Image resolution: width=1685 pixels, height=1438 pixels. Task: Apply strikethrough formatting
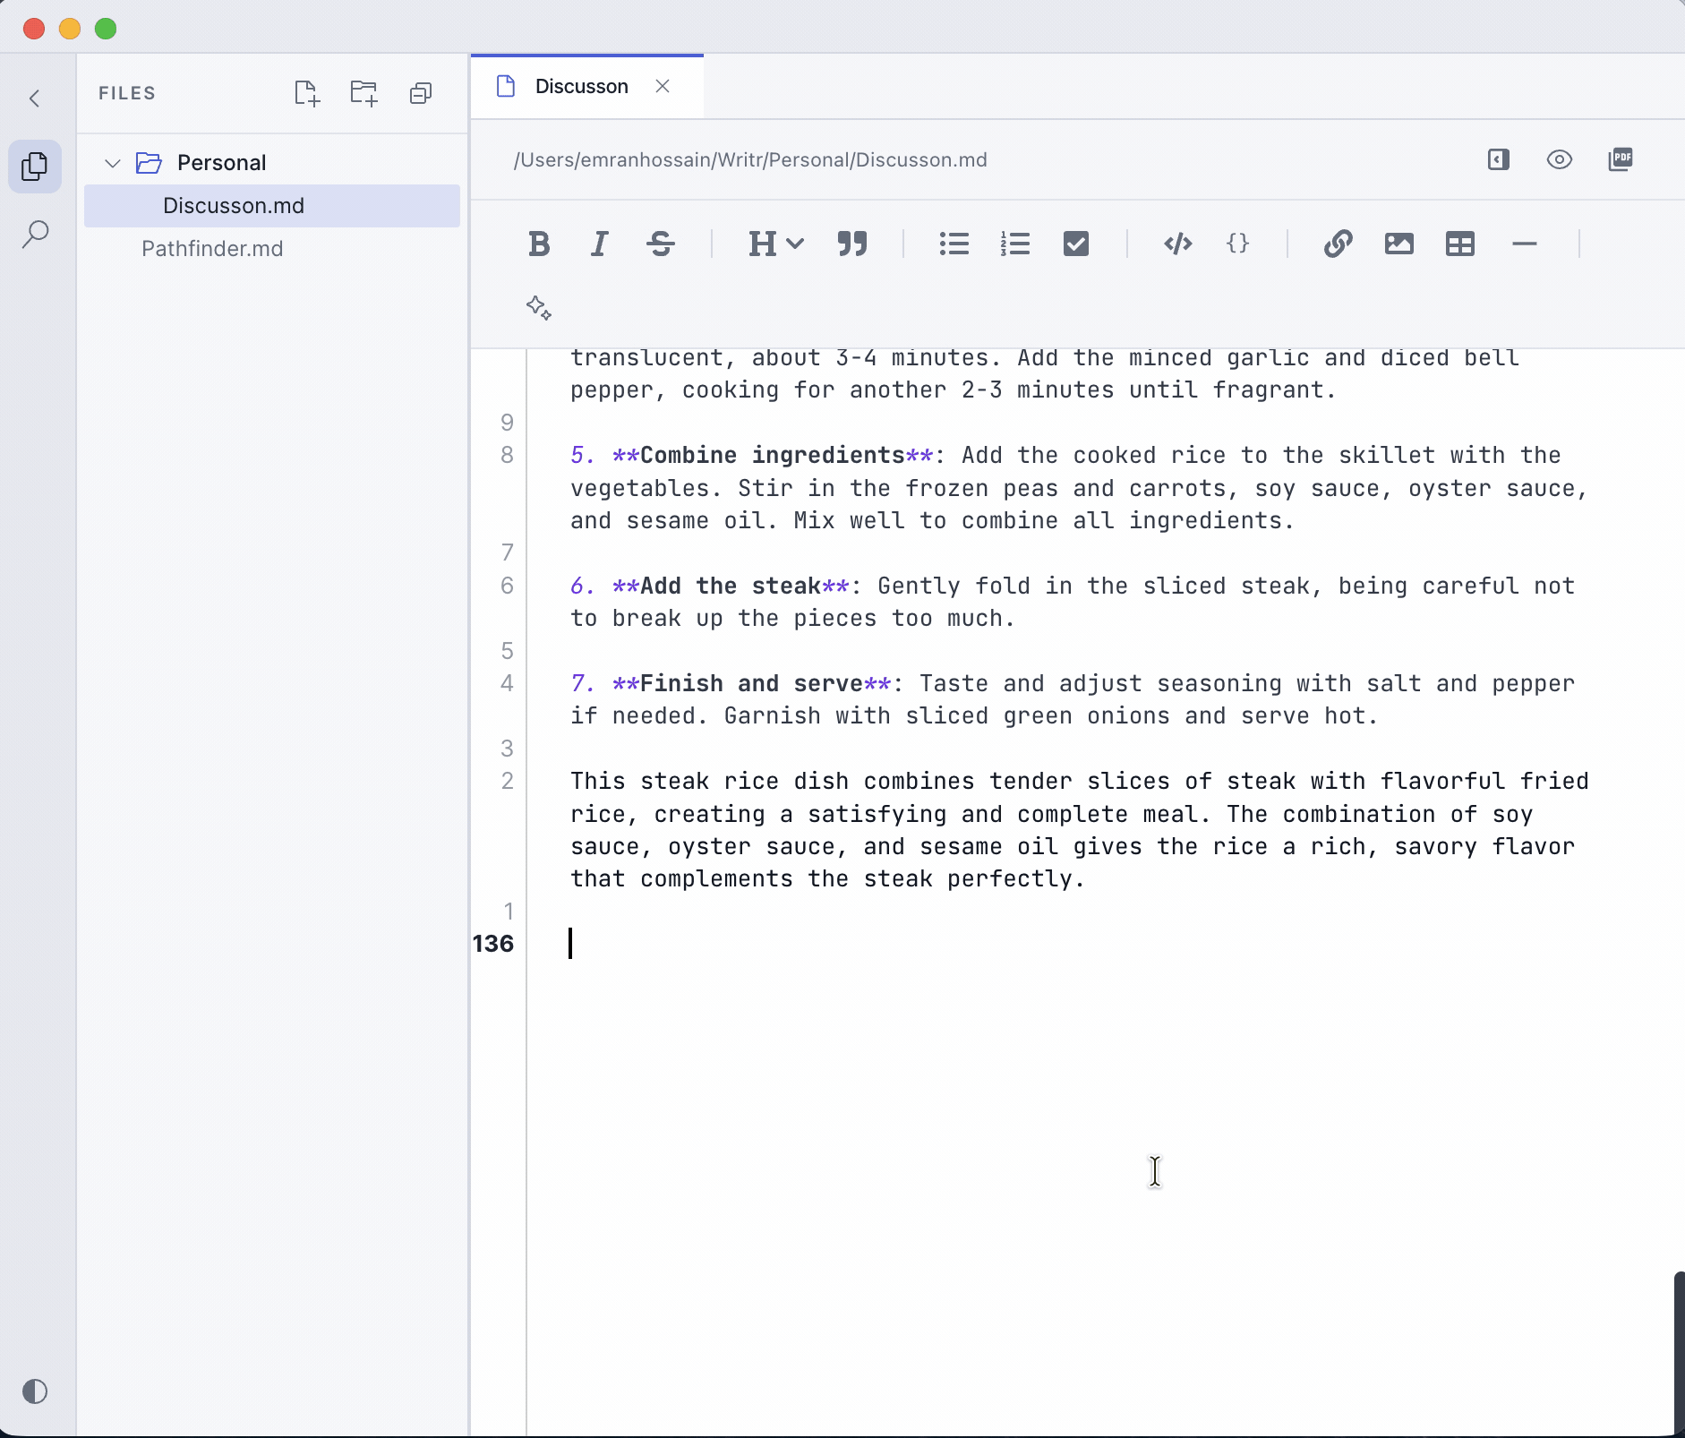[x=661, y=244]
